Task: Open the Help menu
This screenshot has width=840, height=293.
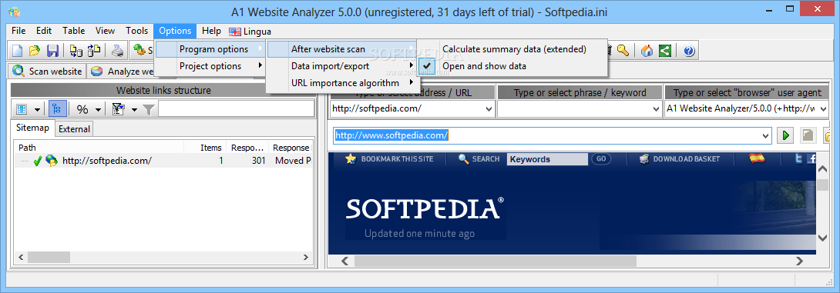Action: [212, 31]
